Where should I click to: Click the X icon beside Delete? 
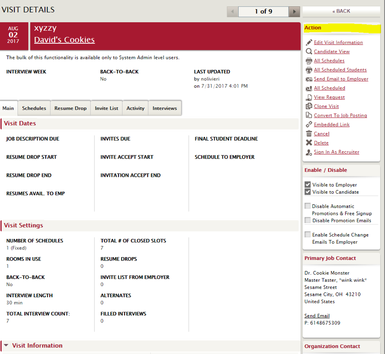tap(309, 143)
